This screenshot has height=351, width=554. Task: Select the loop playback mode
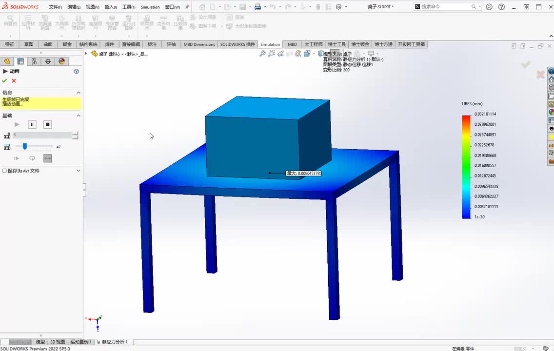pyautogui.click(x=32, y=158)
